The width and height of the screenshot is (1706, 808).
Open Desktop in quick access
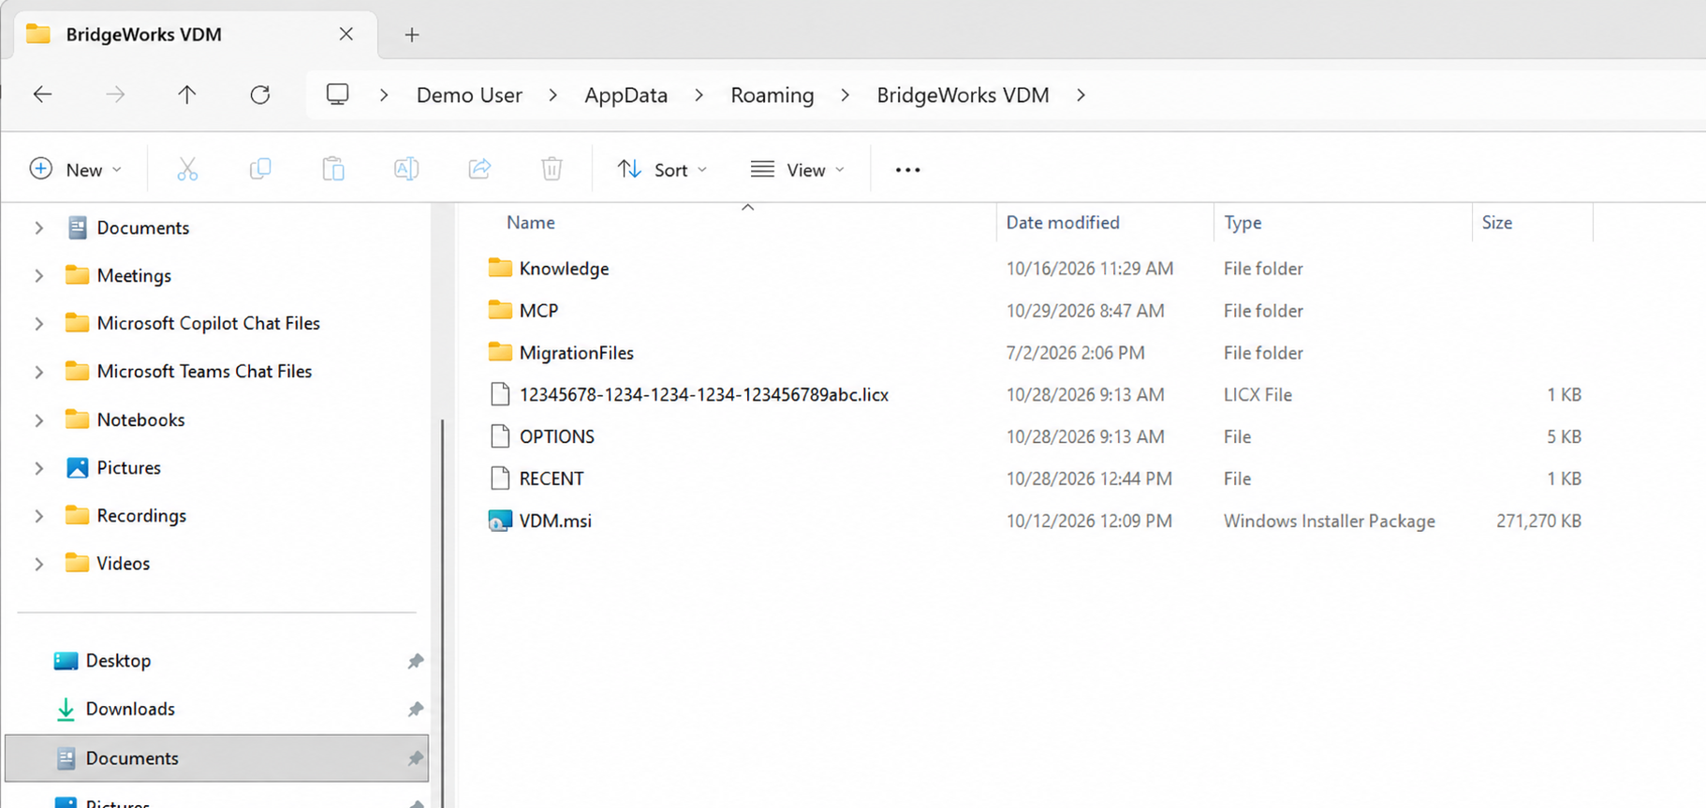click(x=118, y=661)
